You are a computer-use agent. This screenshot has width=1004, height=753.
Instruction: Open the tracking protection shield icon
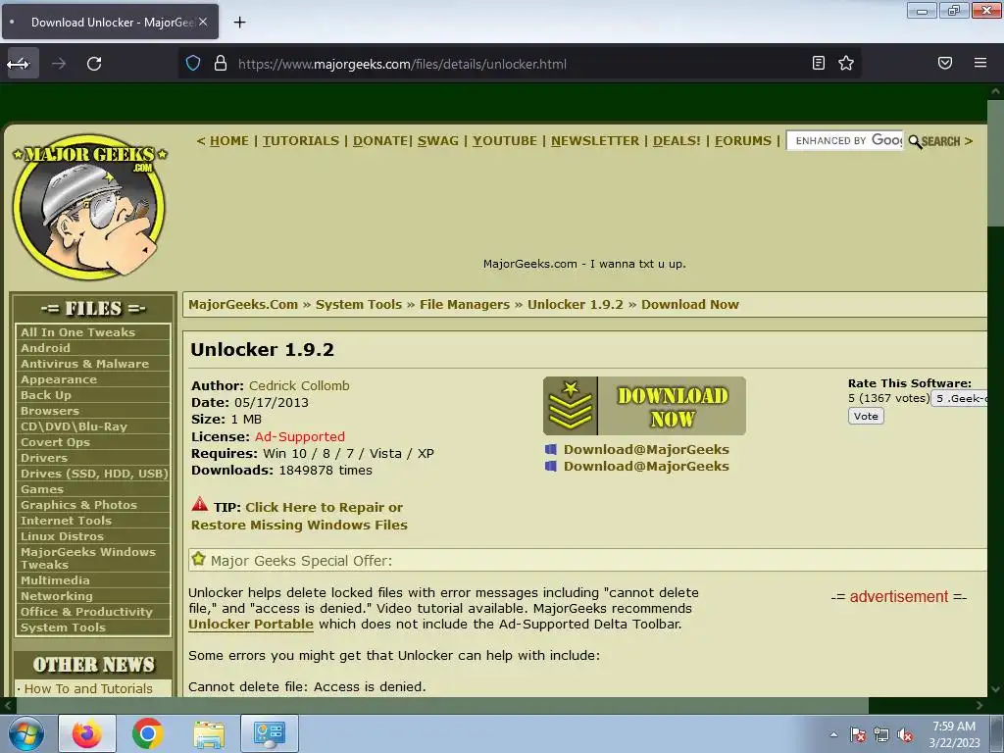pyautogui.click(x=193, y=64)
